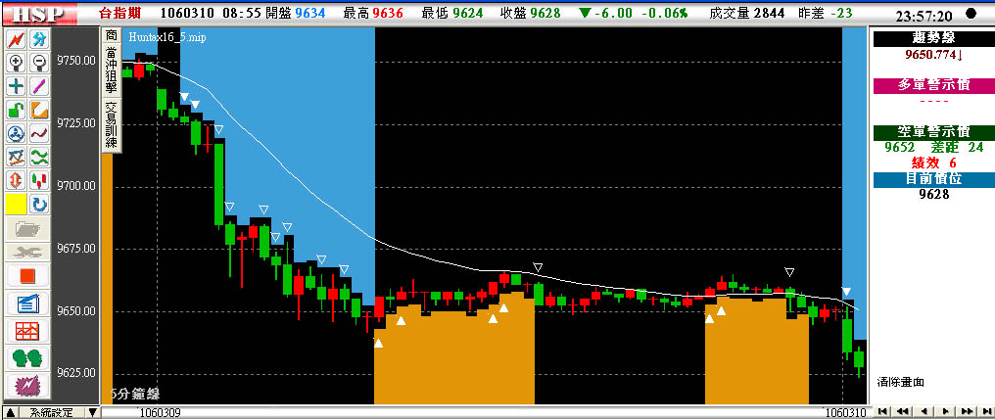Open the 商 side tab
Viewport: 995px width, 420px height.
(111, 35)
